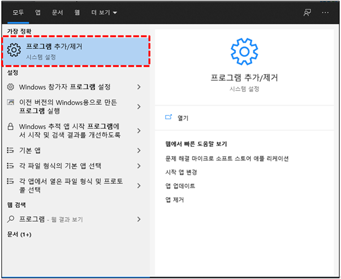The width and height of the screenshot is (341, 279).
Task: Select the 프로그램 추가/제거 best match result
Action: 76,51
